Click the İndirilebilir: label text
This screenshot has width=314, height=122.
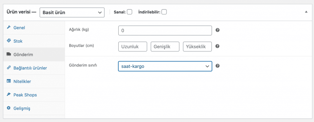(149, 12)
